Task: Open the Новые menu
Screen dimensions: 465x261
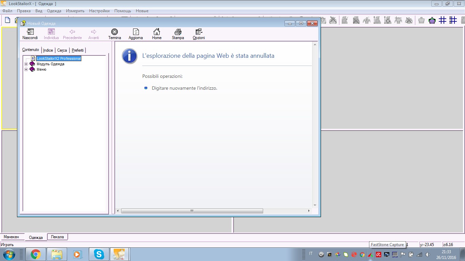Action: pyautogui.click(x=142, y=11)
